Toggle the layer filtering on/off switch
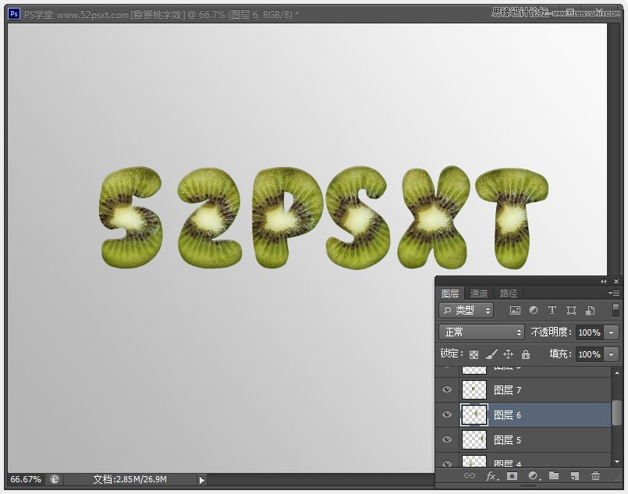This screenshot has width=628, height=494. click(x=616, y=310)
